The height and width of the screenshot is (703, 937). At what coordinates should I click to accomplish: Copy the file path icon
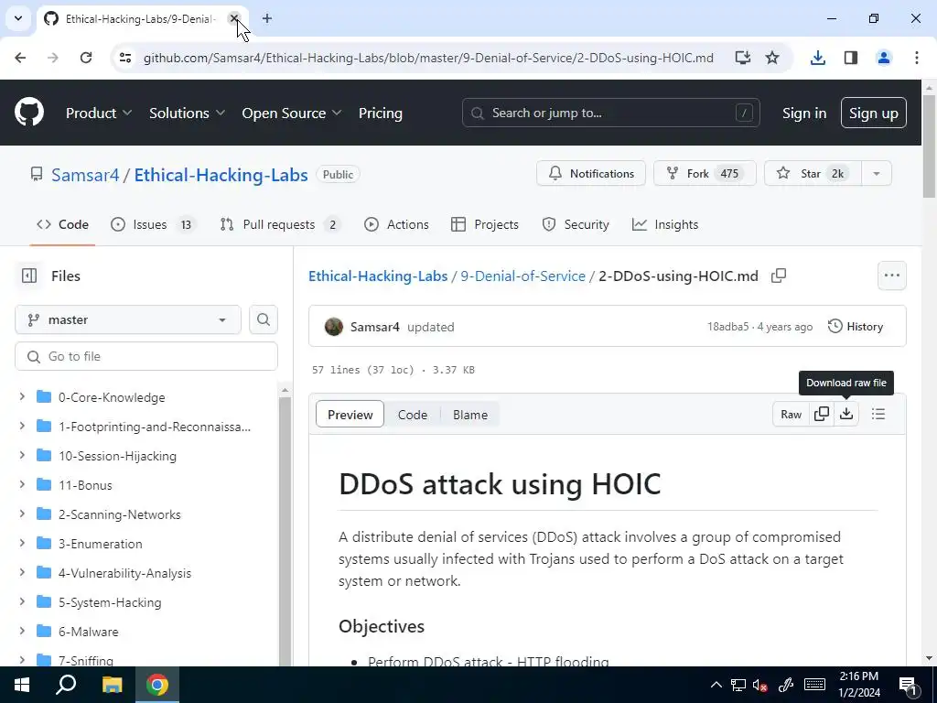click(778, 276)
